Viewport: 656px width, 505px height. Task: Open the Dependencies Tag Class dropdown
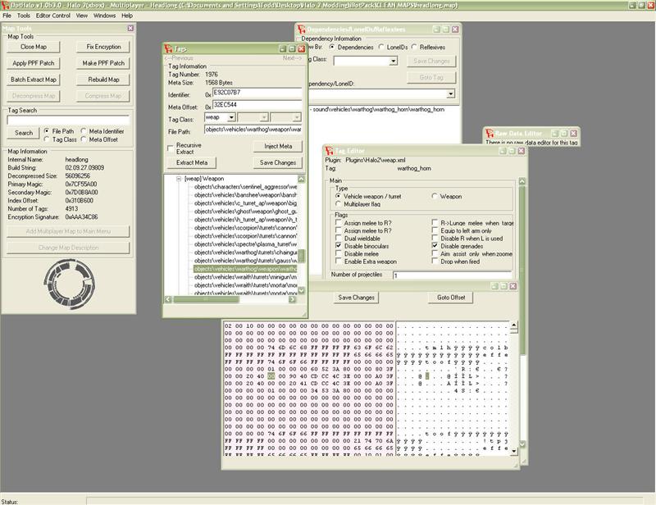(x=394, y=61)
